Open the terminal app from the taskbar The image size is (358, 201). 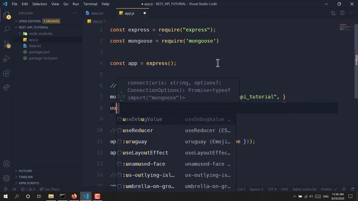tap(62, 196)
